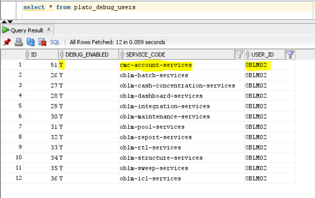Click the SQL link in results toolbar
The height and width of the screenshot is (198, 315).
coord(55,42)
